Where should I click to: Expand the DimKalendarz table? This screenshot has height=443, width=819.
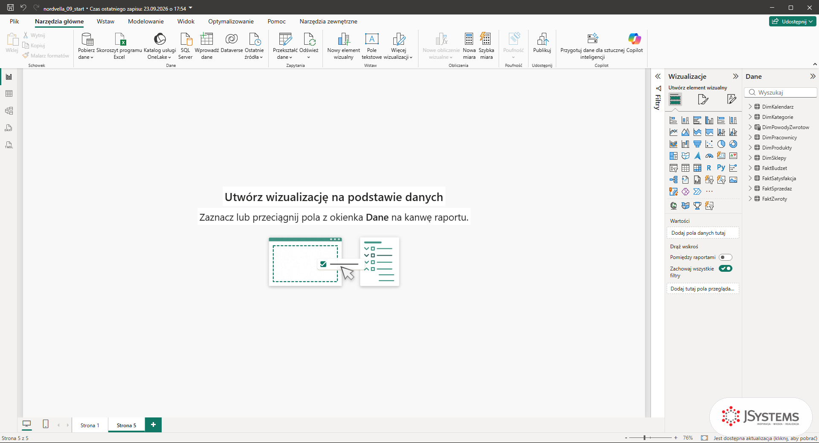pyautogui.click(x=750, y=107)
